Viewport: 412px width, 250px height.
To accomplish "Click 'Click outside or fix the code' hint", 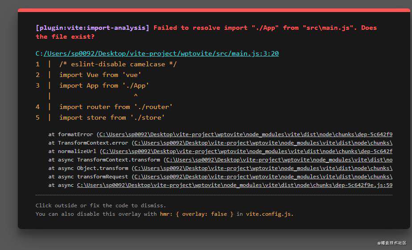I will [x=101, y=206].
